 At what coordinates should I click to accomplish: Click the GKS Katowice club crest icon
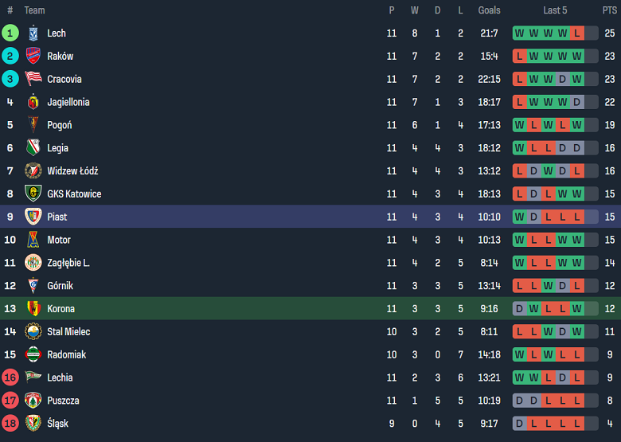click(x=33, y=194)
